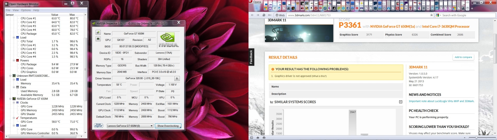
Task: Click the password wand key icon in Opera toolbar
Action: tap(270, 15)
